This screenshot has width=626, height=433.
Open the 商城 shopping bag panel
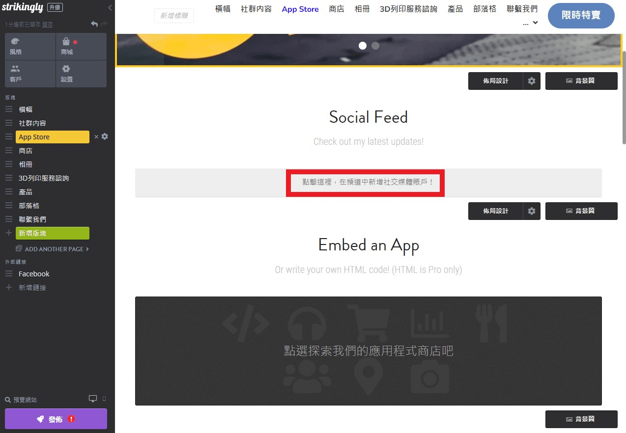(81, 47)
